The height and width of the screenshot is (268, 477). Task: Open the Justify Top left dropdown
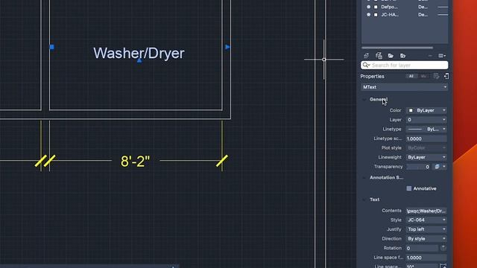point(426,229)
